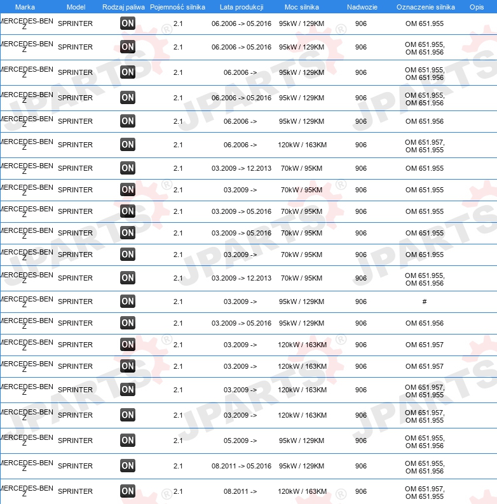The width and height of the screenshot is (497, 504).
Task: Select the '05.2009 ->' production date cell
Action: (240, 441)
